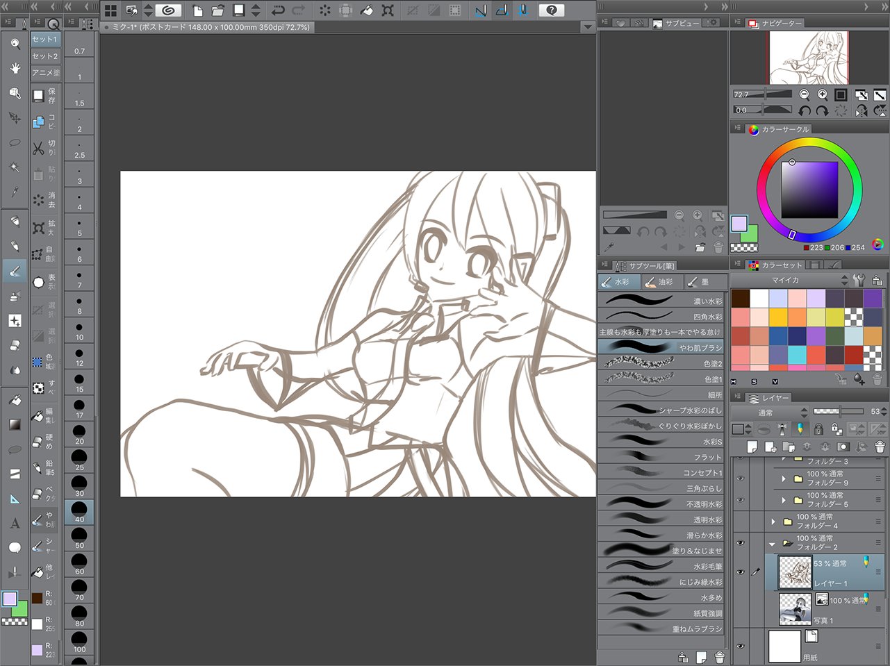890x666 pixels.
Task: Select brush size 100
Action: pyautogui.click(x=79, y=642)
